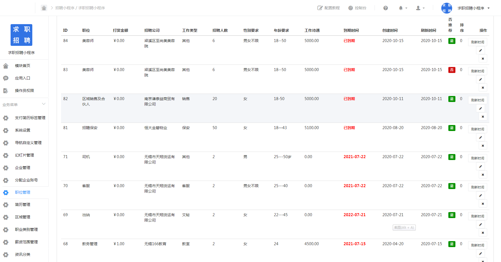Toggle recommend badge 是 for ID 71
This screenshot has width=501, height=262.
pos(452,157)
